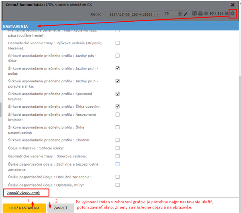Go to the previous record arrow

point(206,14)
